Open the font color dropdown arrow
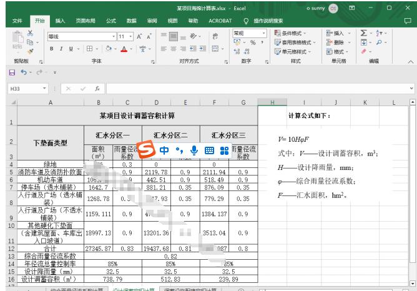 (131, 49)
